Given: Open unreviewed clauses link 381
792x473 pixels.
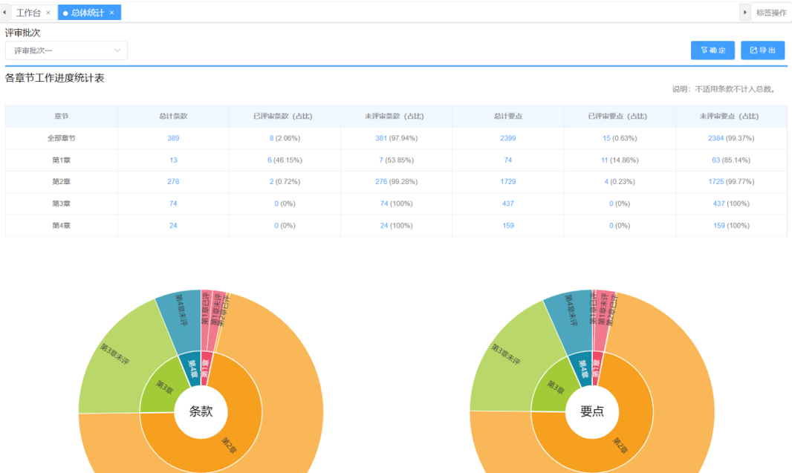Looking at the screenshot, I should click(x=381, y=138).
